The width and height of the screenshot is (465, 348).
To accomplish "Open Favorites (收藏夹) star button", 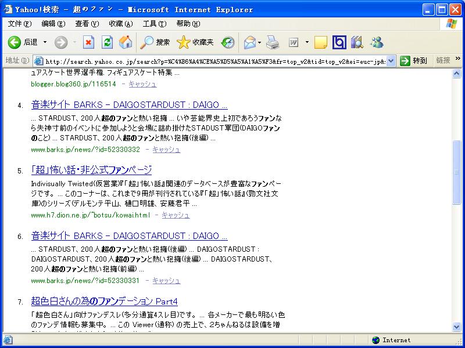I will [195, 42].
